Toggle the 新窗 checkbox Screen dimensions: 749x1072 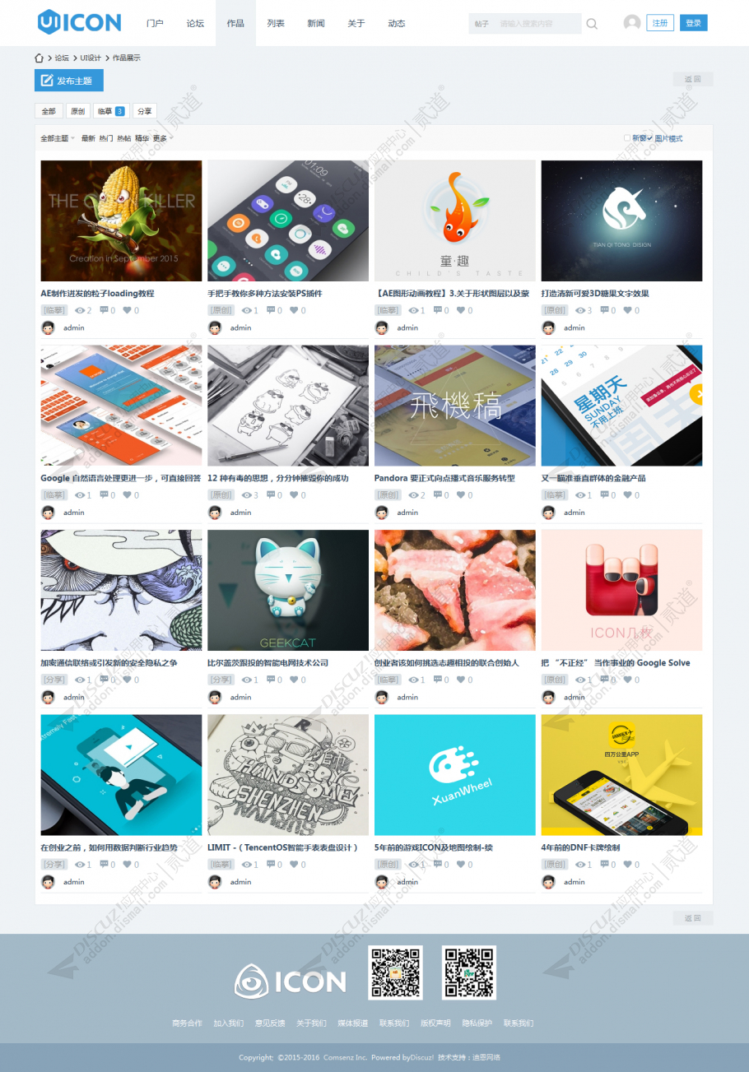coord(626,138)
